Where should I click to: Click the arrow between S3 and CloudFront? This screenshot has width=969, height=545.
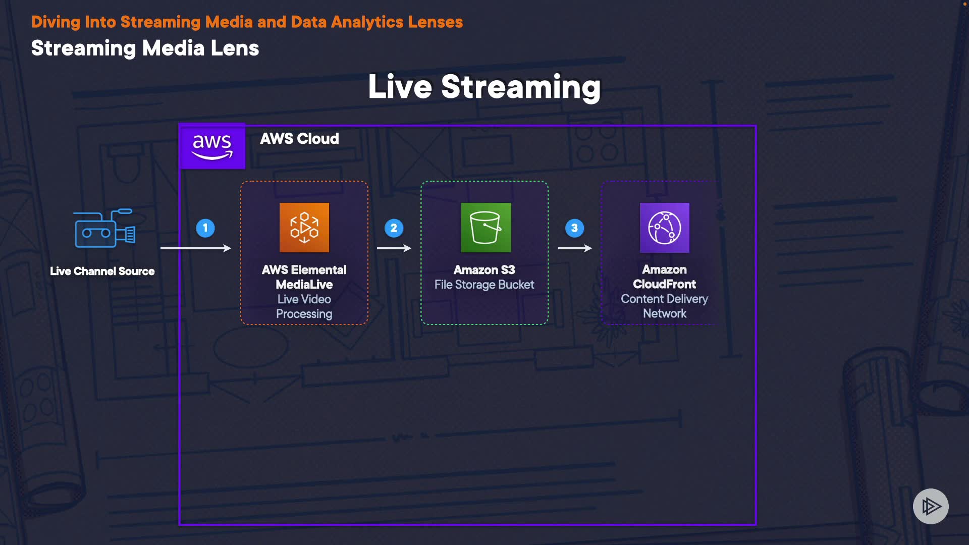pyautogui.click(x=575, y=248)
